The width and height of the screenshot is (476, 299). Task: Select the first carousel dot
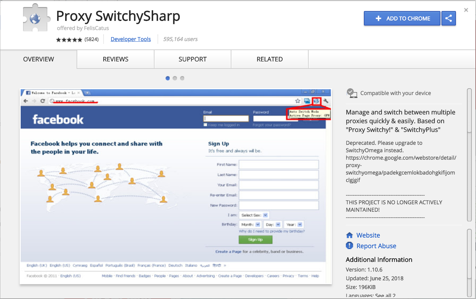click(167, 78)
